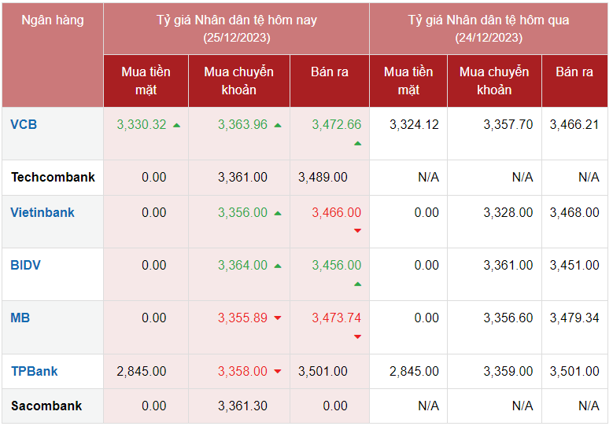Click the 'Ngân hàng' column header
The width and height of the screenshot is (613, 426).
[x=53, y=20]
